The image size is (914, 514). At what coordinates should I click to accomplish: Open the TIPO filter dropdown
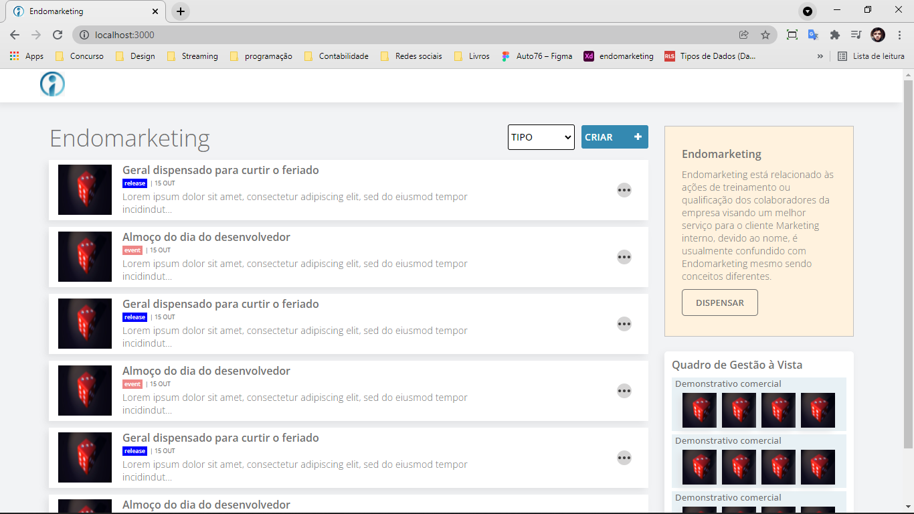[x=541, y=137]
